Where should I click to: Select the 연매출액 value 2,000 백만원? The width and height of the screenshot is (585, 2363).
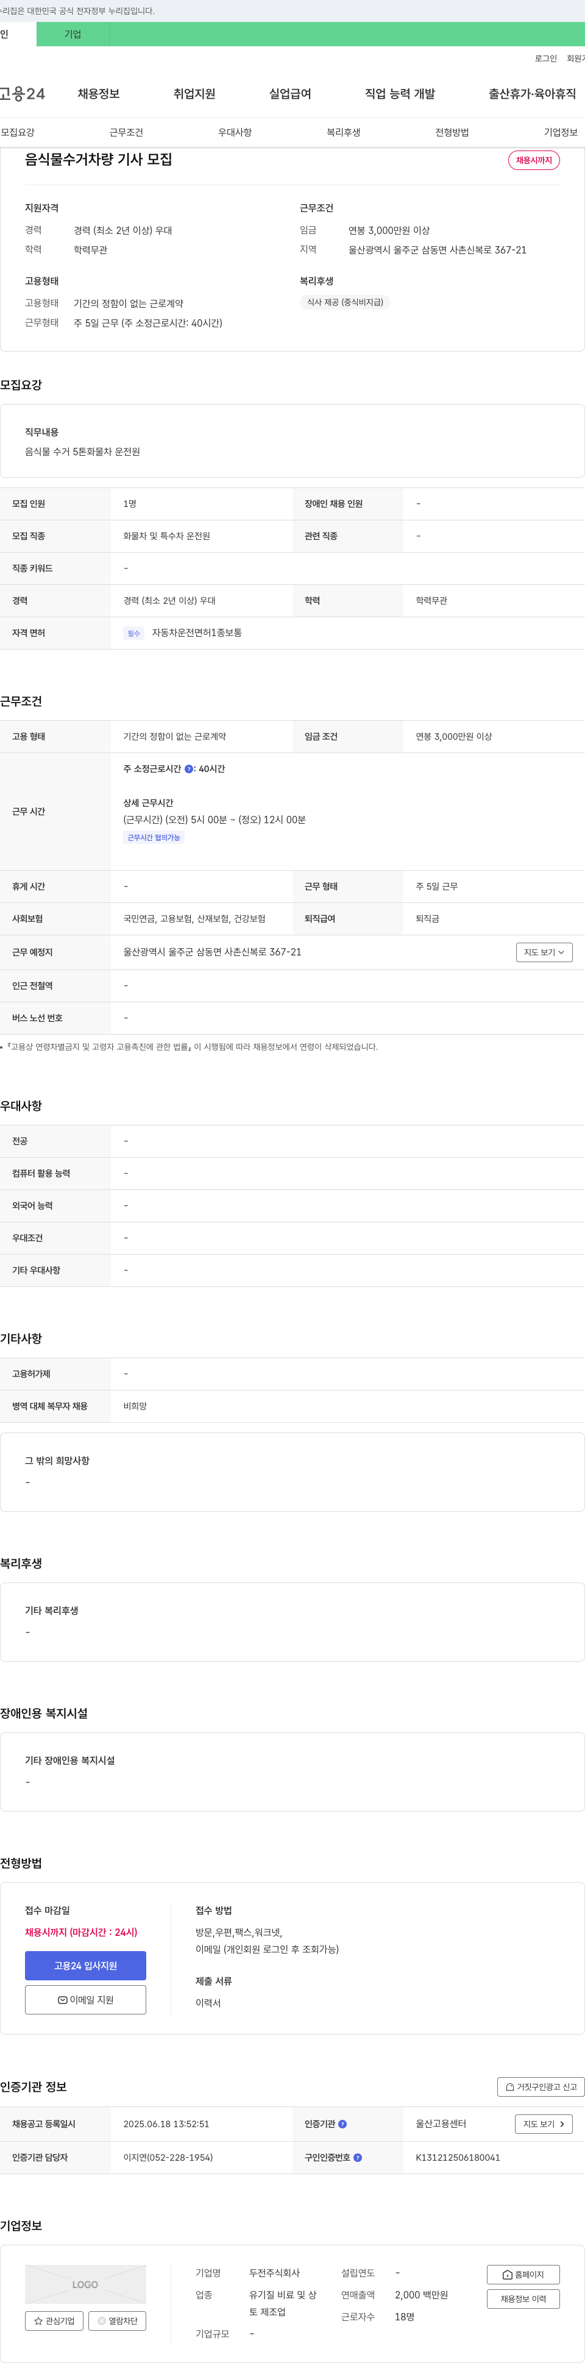[421, 2295]
